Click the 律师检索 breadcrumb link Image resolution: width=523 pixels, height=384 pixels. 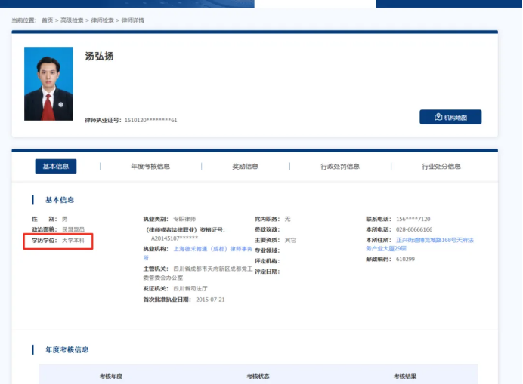point(102,20)
